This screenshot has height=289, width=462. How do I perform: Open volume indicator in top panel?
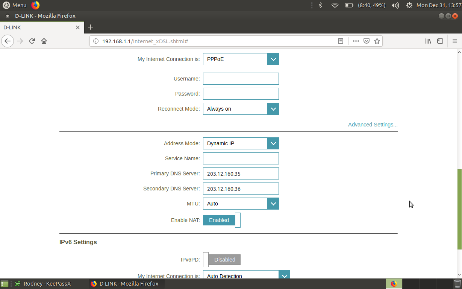tap(395, 5)
